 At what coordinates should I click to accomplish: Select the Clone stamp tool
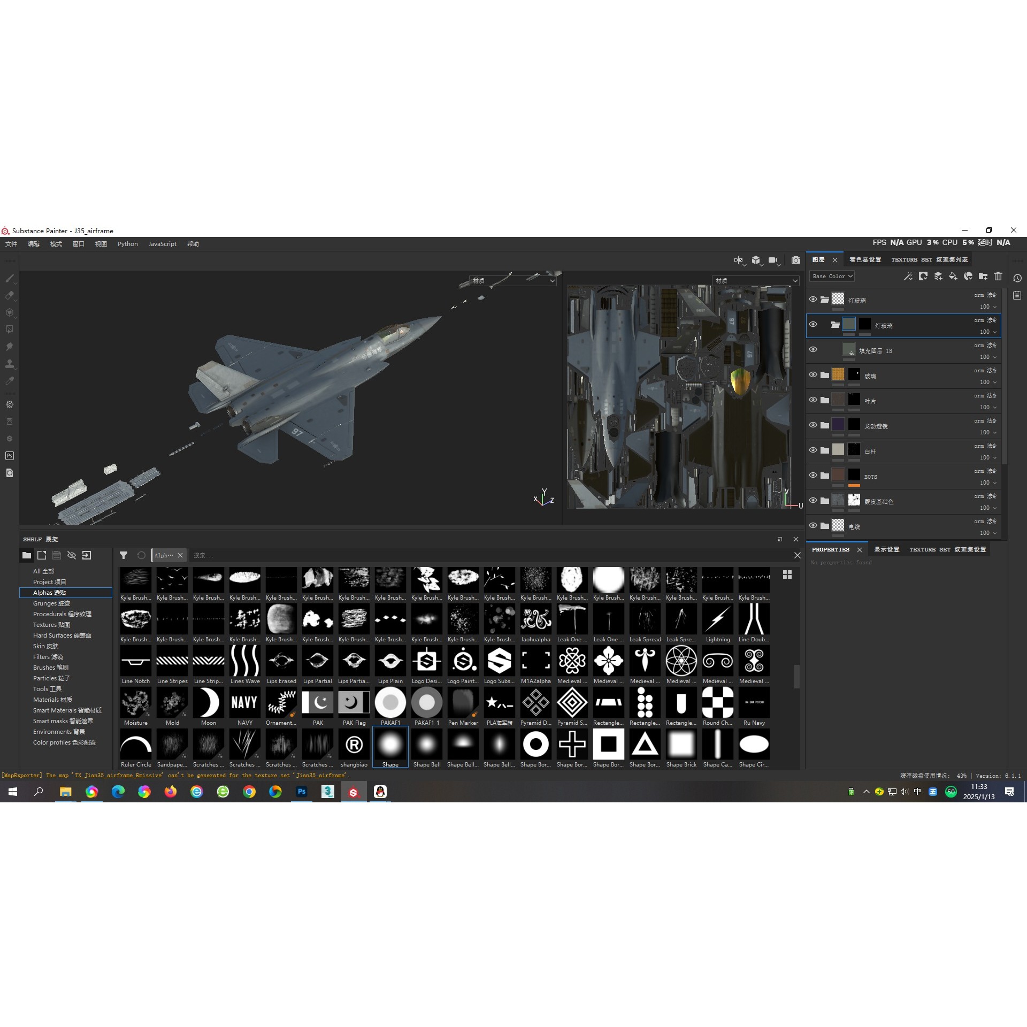coord(10,363)
